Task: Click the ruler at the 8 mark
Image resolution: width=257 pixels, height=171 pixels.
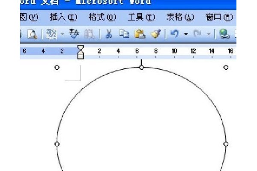Action: pyautogui.click(x=156, y=51)
